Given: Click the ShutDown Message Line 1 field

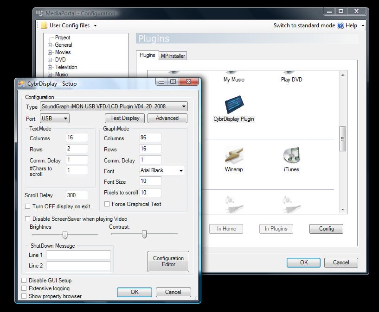Looking at the screenshot, I should point(78,255).
